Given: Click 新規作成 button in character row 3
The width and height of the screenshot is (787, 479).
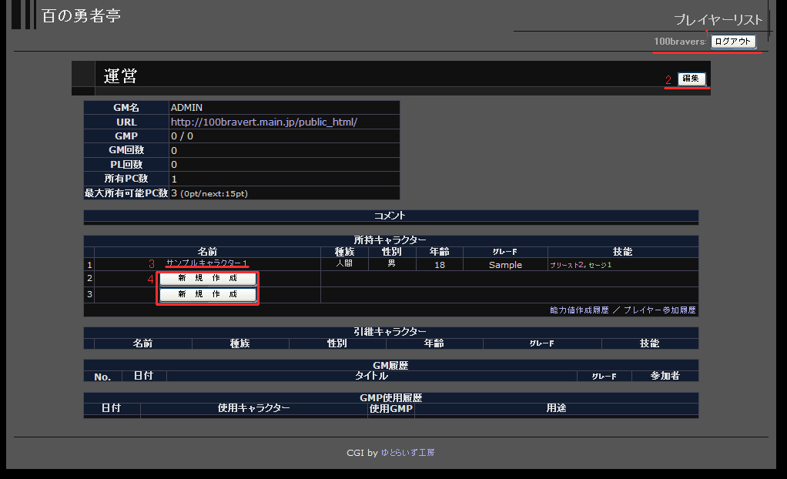Looking at the screenshot, I should click(x=208, y=294).
